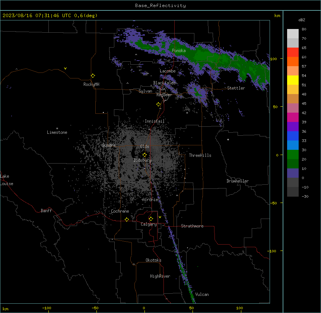Viewport: 321px width, 313px height.
Task: Click the Calgary city label
Action: click(149, 224)
